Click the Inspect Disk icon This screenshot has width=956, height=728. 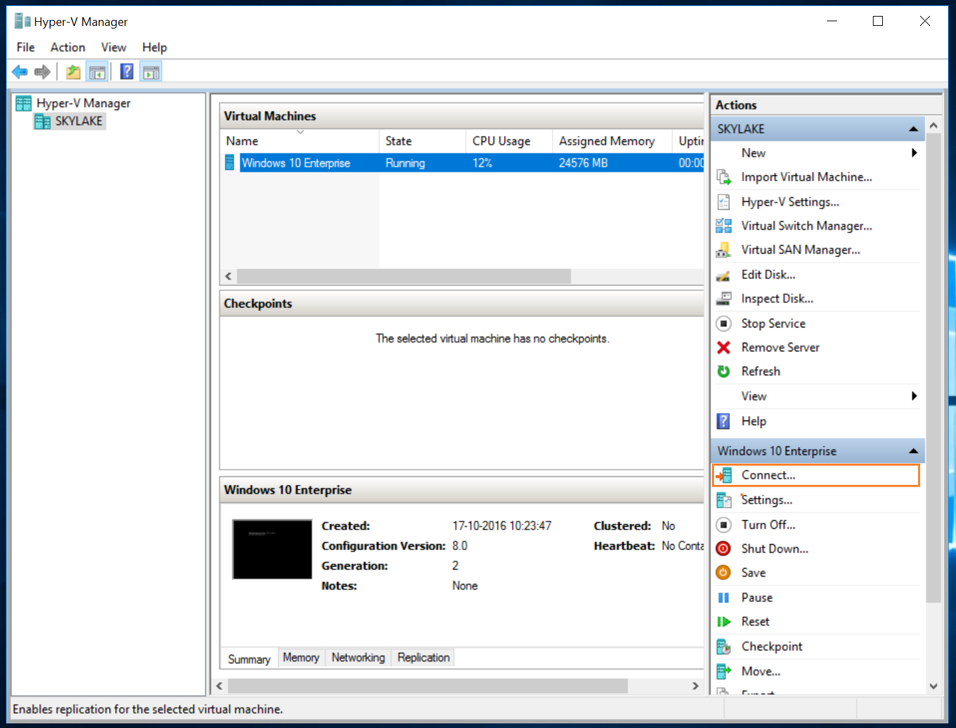point(724,299)
